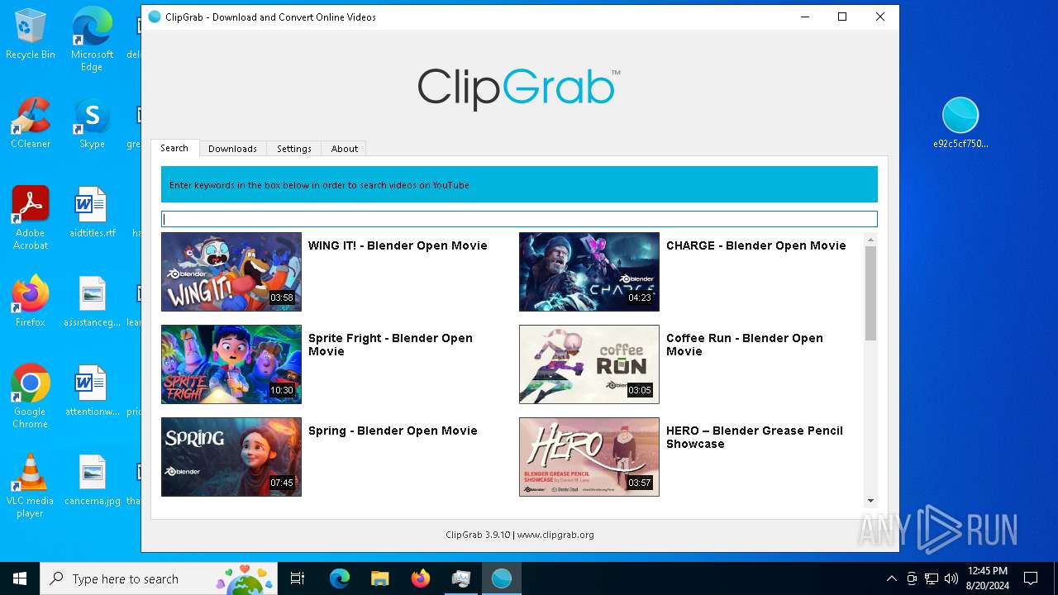The image size is (1058, 595).
Task: Click the ClipGrab logo banner
Action: tap(519, 88)
